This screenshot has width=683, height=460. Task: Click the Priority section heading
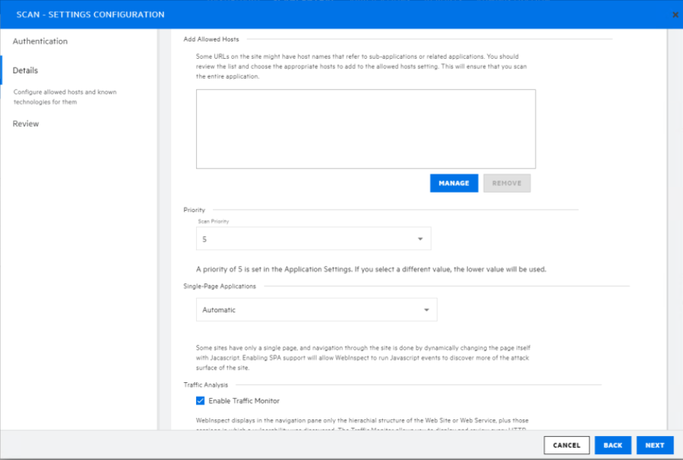pos(194,210)
